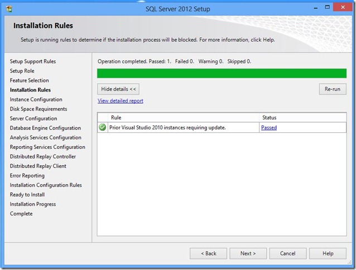Select the Ready to Install step
Image resolution: width=356 pixels, height=270 pixels.
pos(27,195)
